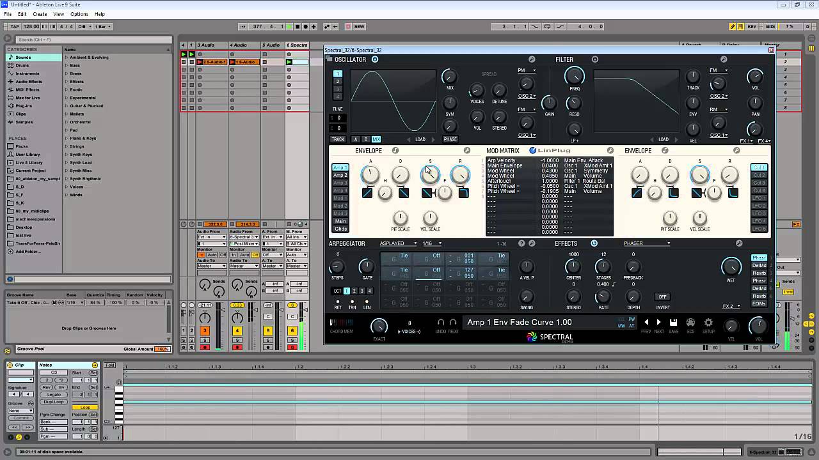Viewport: 819px width, 460px height.
Task: Select the Glide envelope button
Action: pos(340,229)
